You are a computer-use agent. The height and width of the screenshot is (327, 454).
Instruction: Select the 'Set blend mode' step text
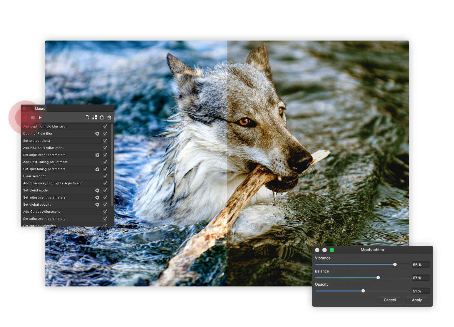point(35,190)
